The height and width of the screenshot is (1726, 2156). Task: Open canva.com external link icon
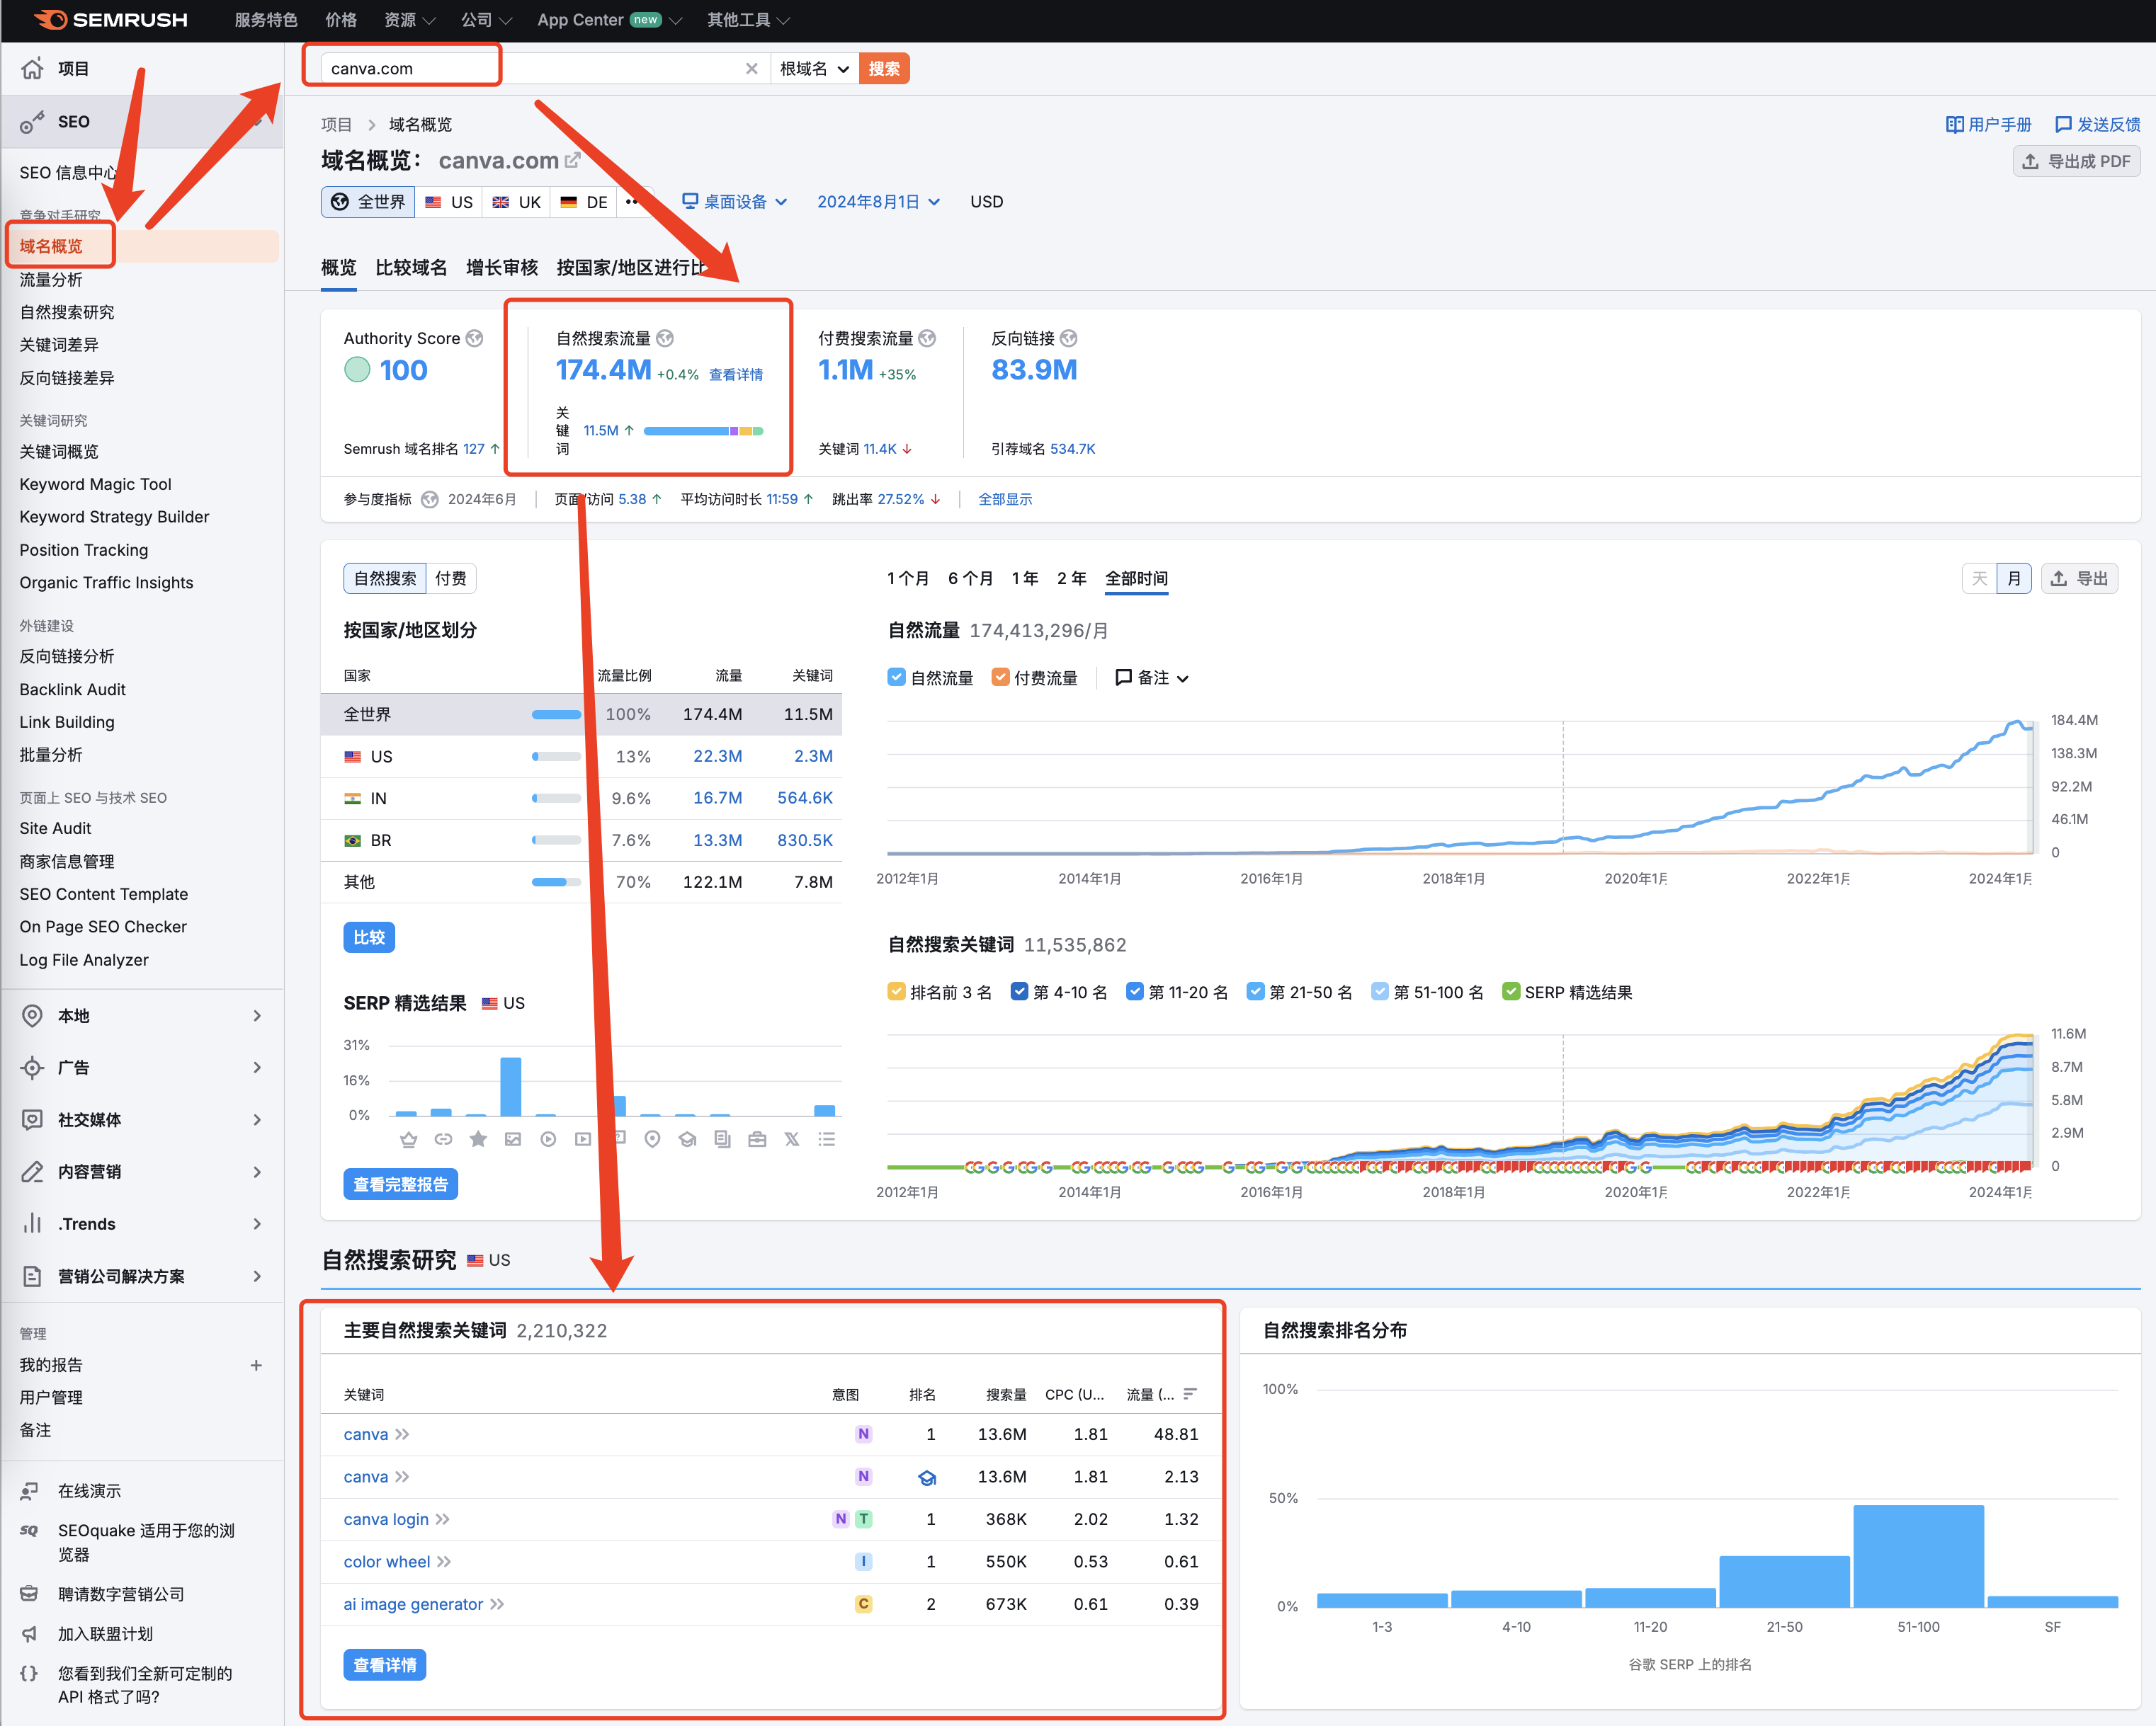pyautogui.click(x=573, y=160)
